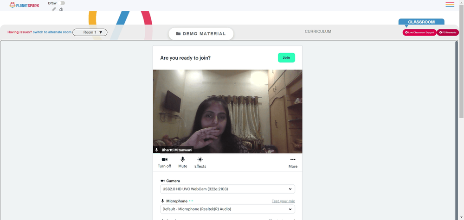Open the Room 1 dropdown
This screenshot has width=464, height=220.
[90, 32]
